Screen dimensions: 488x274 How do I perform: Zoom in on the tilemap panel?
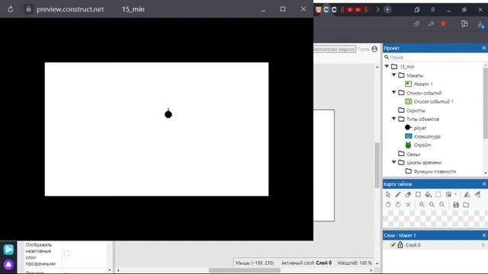(422, 205)
